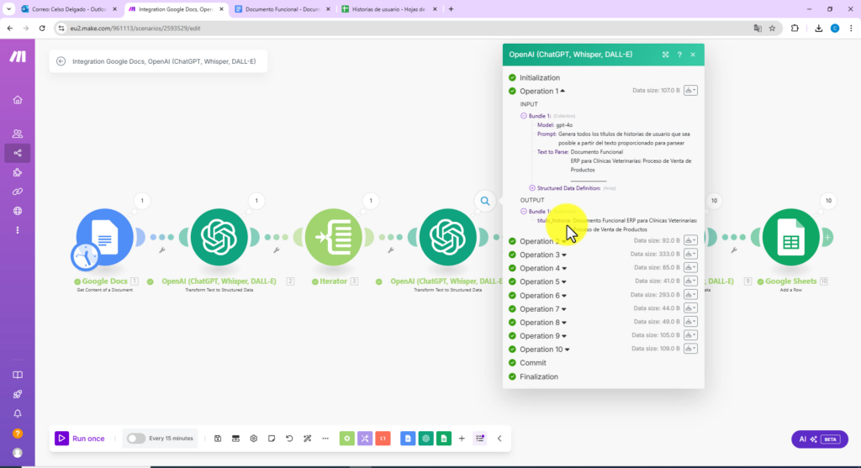Click the magnifier icon above OpenAI module
The width and height of the screenshot is (861, 468).
click(485, 201)
